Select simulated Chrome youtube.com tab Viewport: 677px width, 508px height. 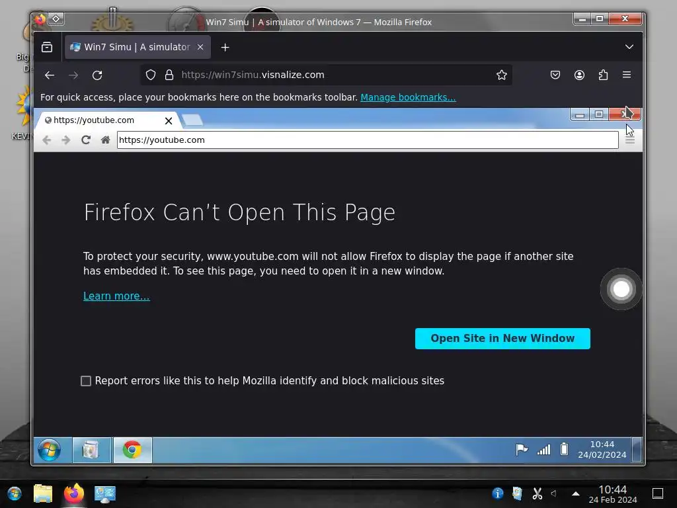[x=108, y=120]
